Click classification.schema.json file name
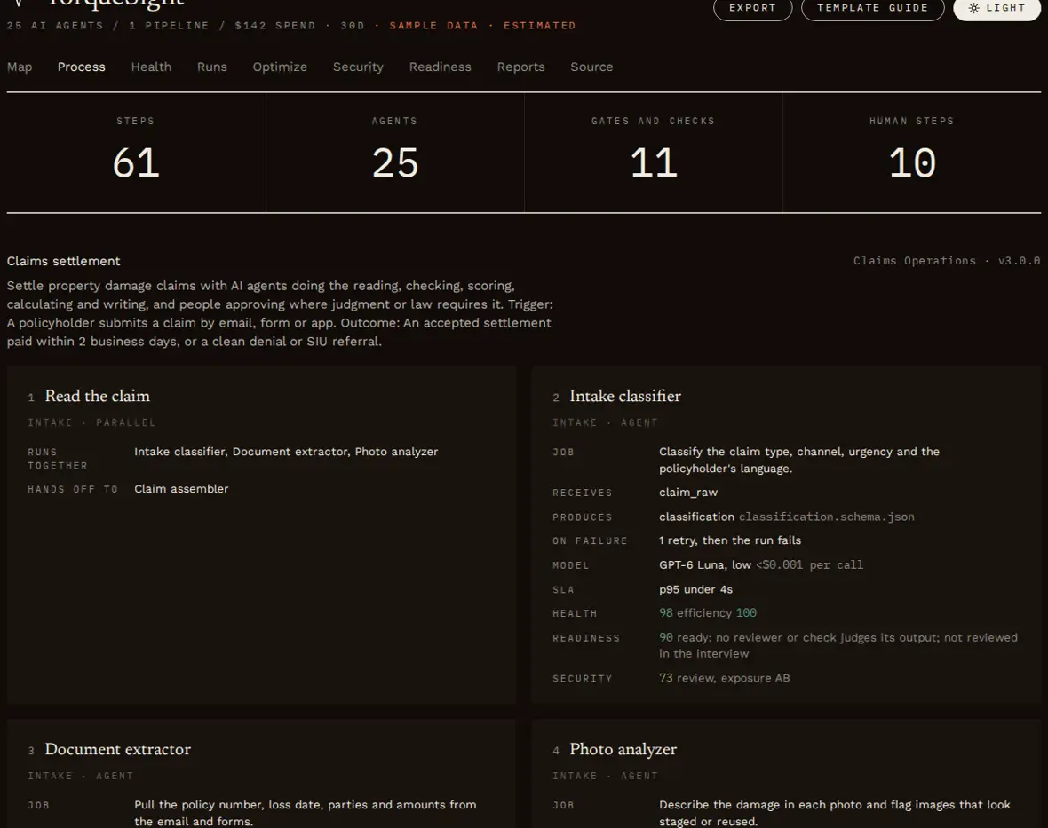This screenshot has height=828, width=1048. [x=826, y=517]
